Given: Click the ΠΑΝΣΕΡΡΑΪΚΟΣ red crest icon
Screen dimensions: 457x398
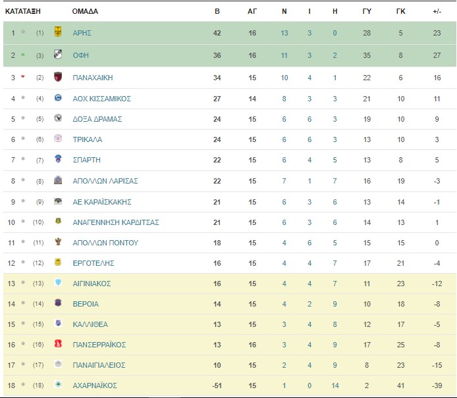Looking at the screenshot, I should pos(58,344).
